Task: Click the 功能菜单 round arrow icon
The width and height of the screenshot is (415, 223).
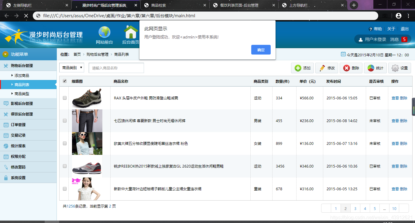Action: [5, 54]
